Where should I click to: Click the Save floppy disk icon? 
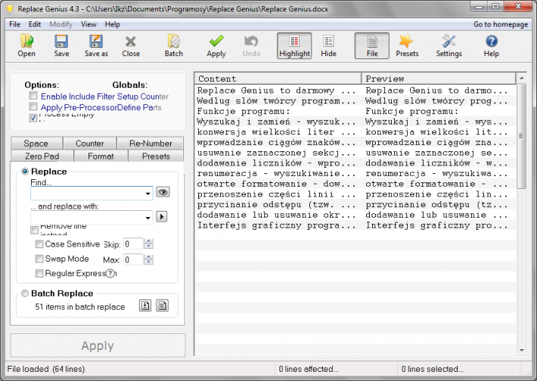(x=61, y=45)
